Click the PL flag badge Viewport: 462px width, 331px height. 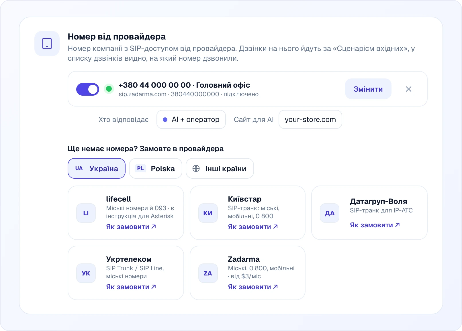click(x=140, y=168)
